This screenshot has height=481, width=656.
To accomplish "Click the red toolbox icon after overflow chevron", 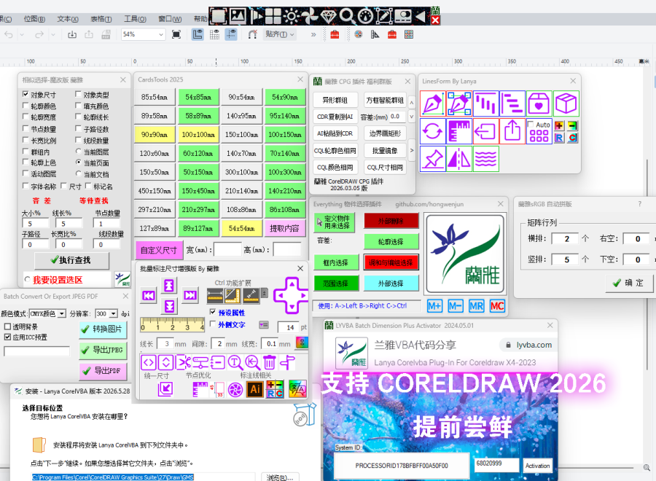I will (335, 34).
